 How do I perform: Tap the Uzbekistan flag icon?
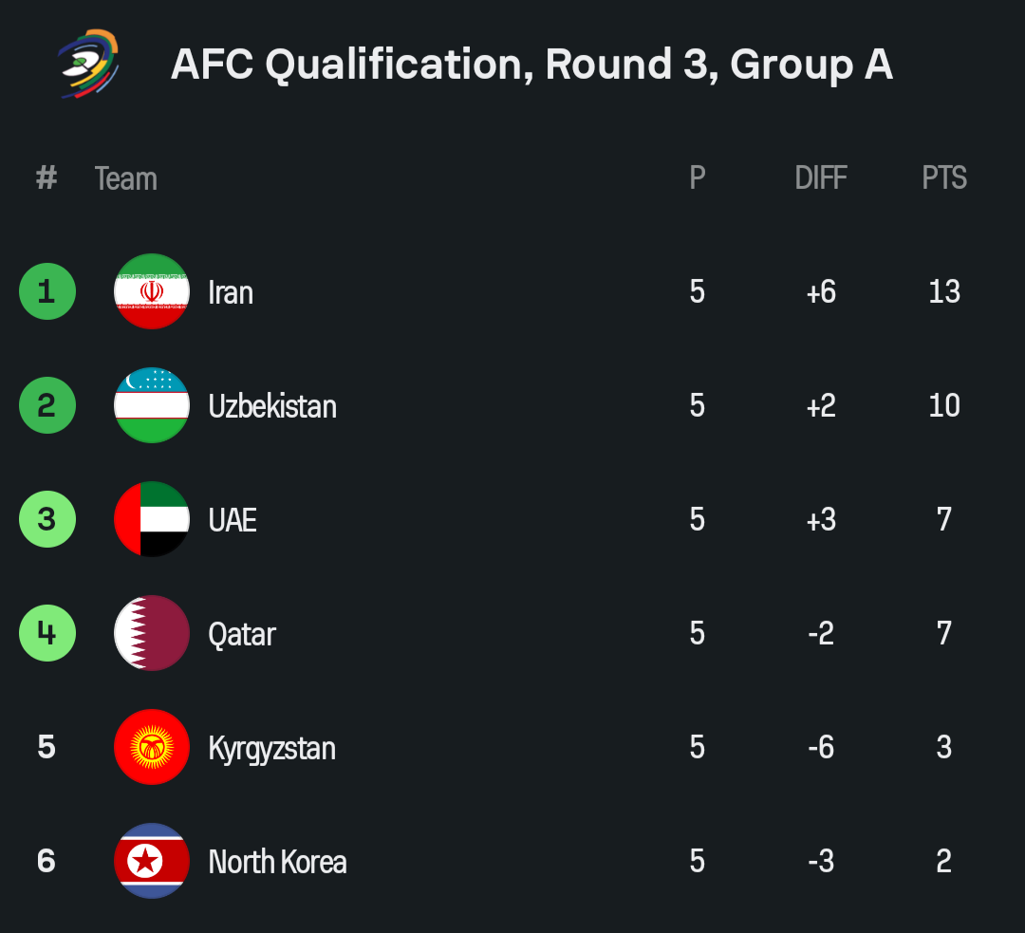pos(152,405)
